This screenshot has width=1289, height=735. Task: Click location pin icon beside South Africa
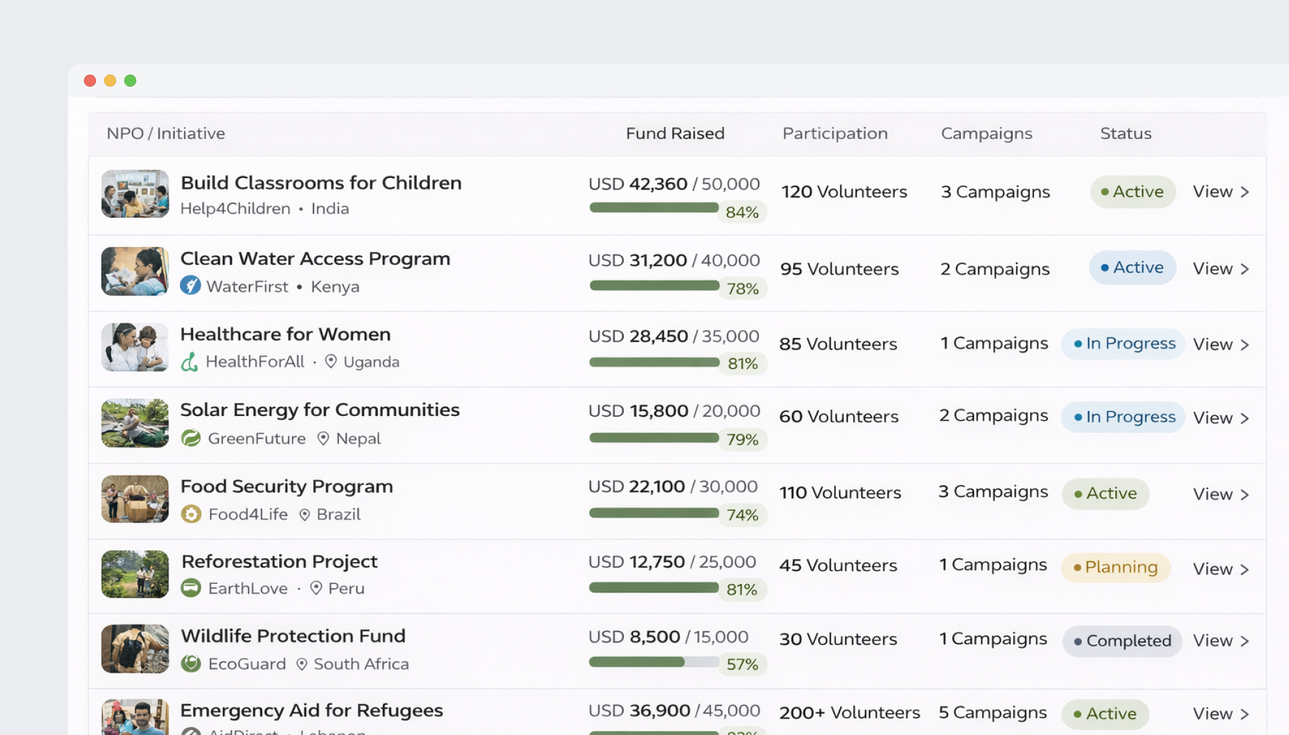click(301, 664)
